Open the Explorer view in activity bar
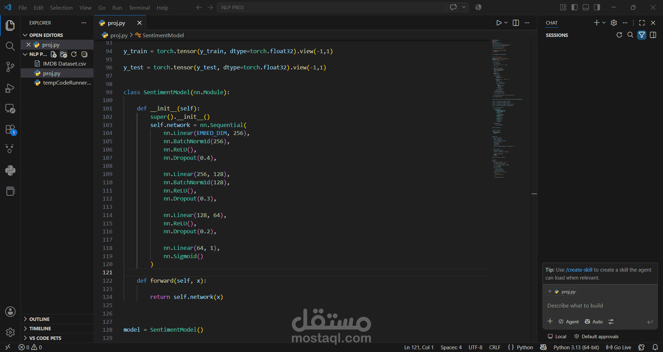The width and height of the screenshot is (663, 352). 10,25
